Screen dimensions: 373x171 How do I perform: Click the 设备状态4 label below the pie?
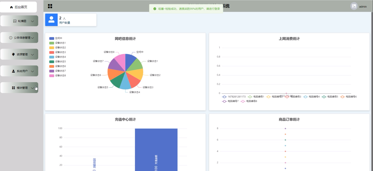(135, 92)
